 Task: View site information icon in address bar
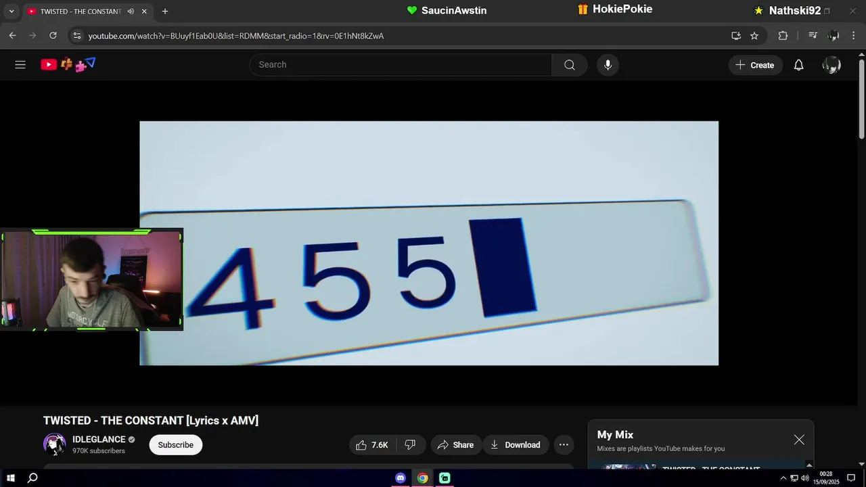(x=77, y=36)
